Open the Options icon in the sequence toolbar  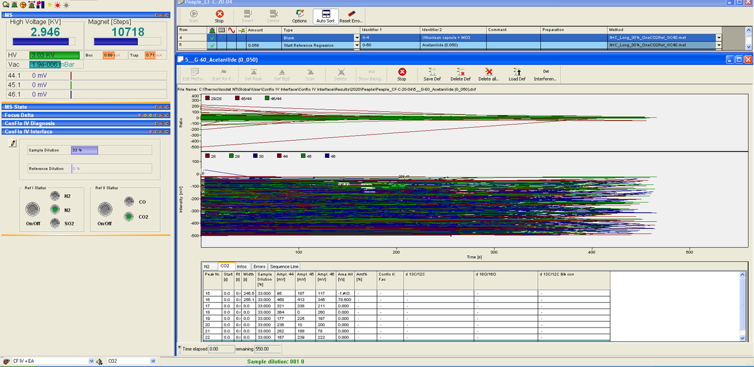(300, 16)
